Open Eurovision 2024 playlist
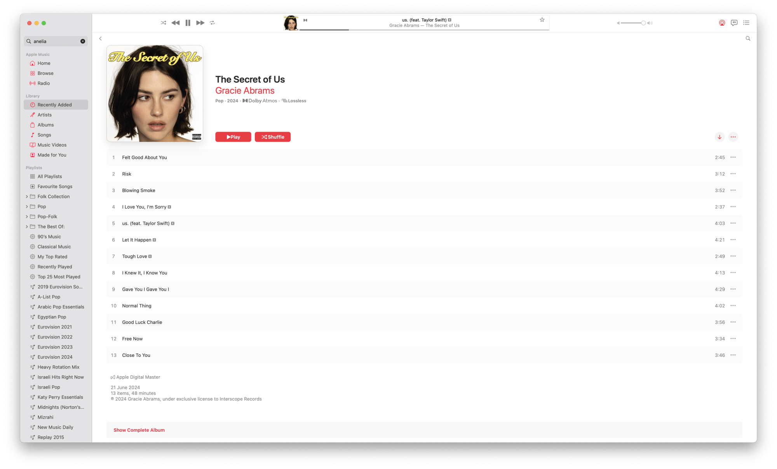The width and height of the screenshot is (777, 469). [x=56, y=357]
